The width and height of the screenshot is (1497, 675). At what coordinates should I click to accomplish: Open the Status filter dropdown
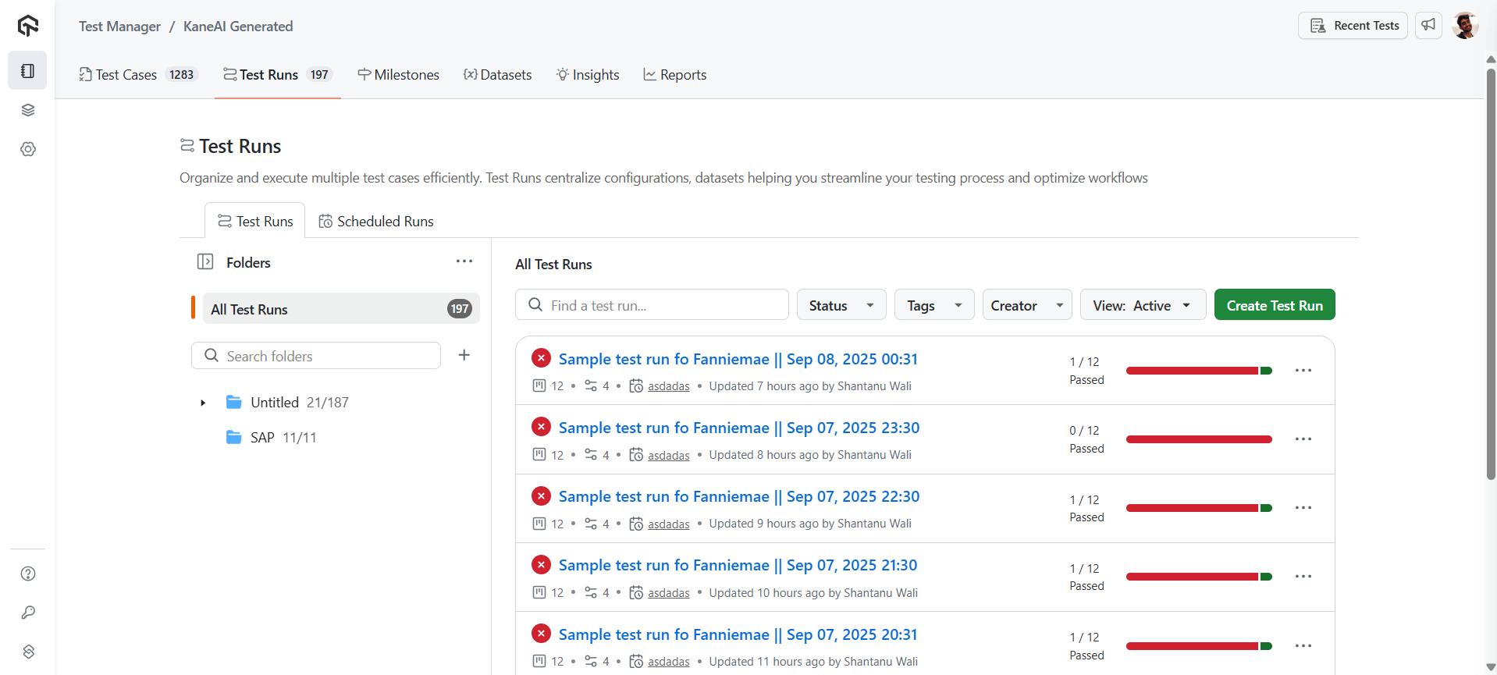click(x=841, y=305)
